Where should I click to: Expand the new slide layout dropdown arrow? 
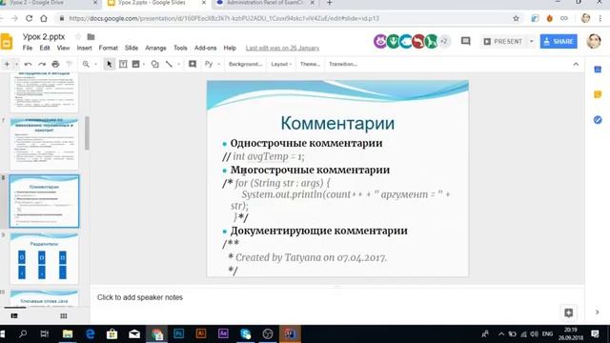16,64
